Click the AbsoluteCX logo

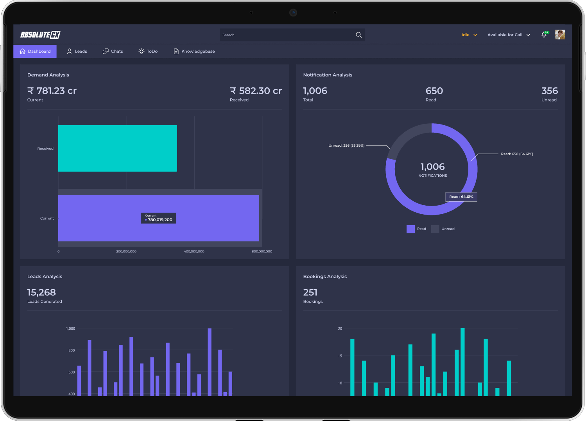40,35
